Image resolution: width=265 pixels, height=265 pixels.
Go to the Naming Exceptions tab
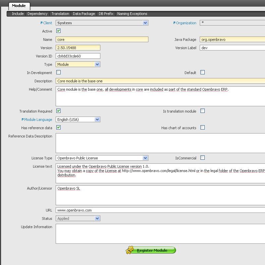[132, 14]
